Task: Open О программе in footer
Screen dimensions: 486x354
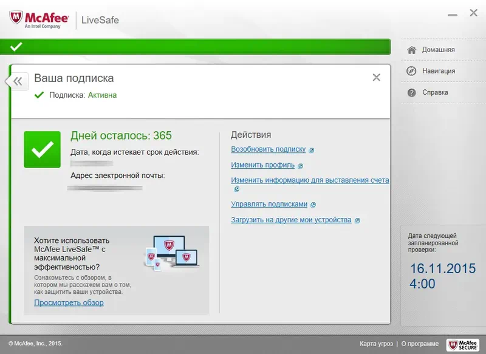Action: [420, 344]
